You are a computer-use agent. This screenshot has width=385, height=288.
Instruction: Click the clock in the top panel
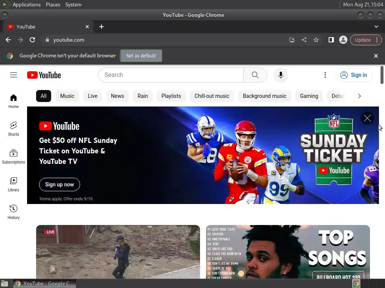pyautogui.click(x=363, y=4)
